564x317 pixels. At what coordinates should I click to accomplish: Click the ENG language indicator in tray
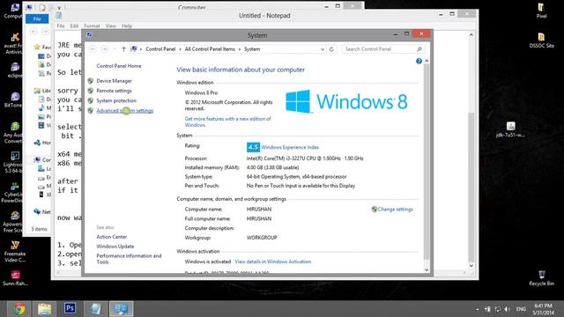(521, 309)
